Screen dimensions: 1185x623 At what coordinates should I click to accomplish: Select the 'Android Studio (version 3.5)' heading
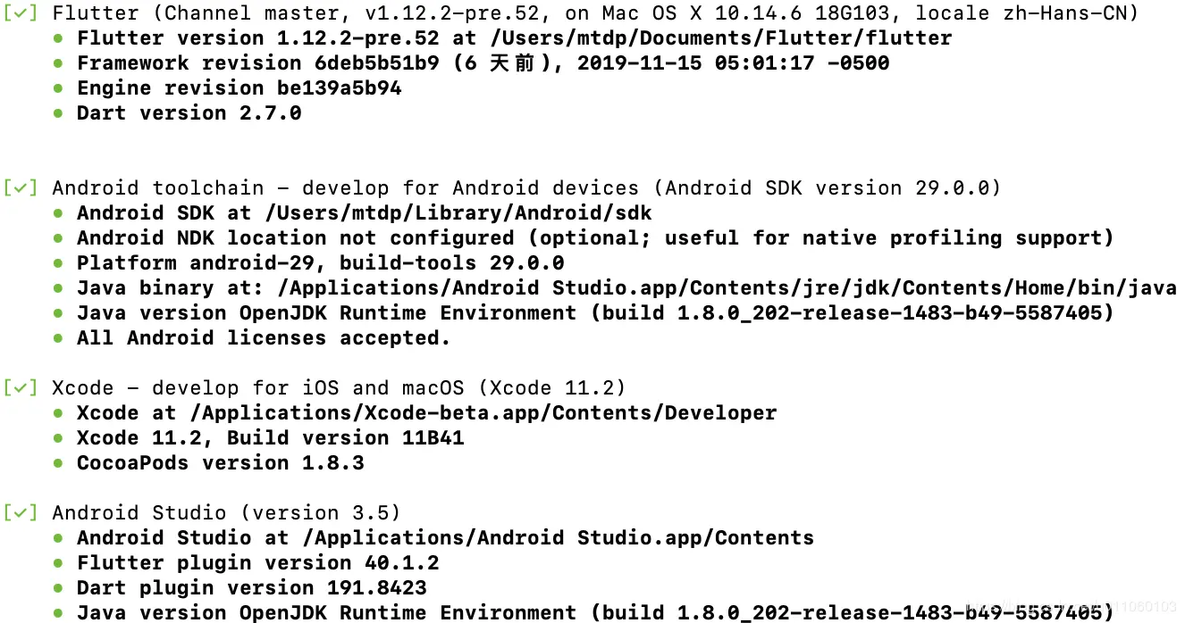(227, 513)
